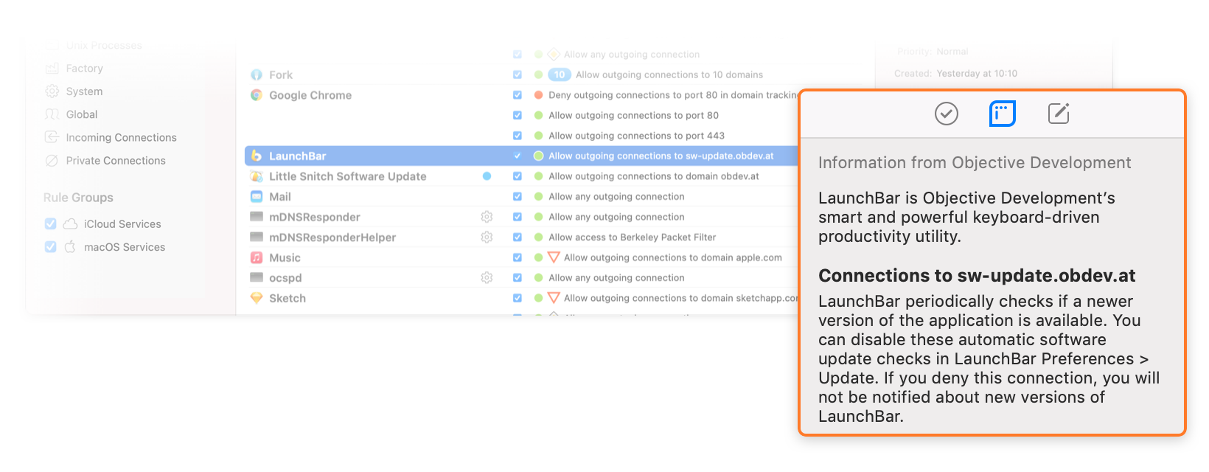This screenshot has width=1209, height=472.
Task: Click the warning triangle on the sketchapp rule
Action: 554,298
